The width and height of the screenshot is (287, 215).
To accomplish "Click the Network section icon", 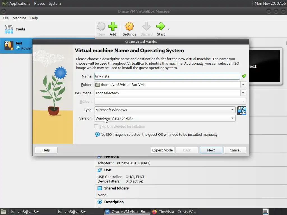I will [99, 157].
